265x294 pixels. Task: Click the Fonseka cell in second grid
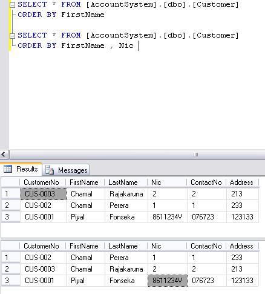pyautogui.click(x=126, y=281)
